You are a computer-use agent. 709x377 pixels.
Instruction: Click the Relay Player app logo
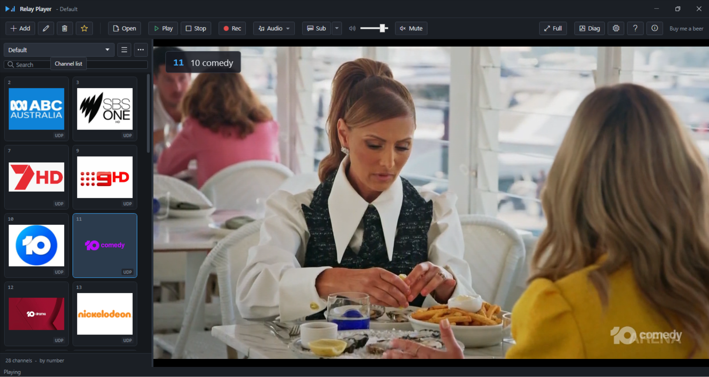tap(10, 9)
